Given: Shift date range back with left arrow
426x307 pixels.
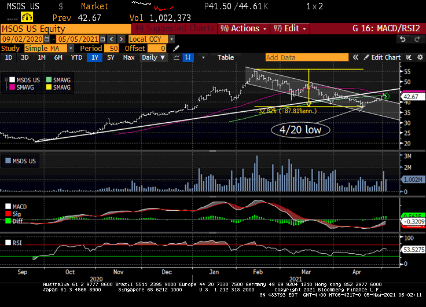Looking at the screenshot, I should coord(111,39).
